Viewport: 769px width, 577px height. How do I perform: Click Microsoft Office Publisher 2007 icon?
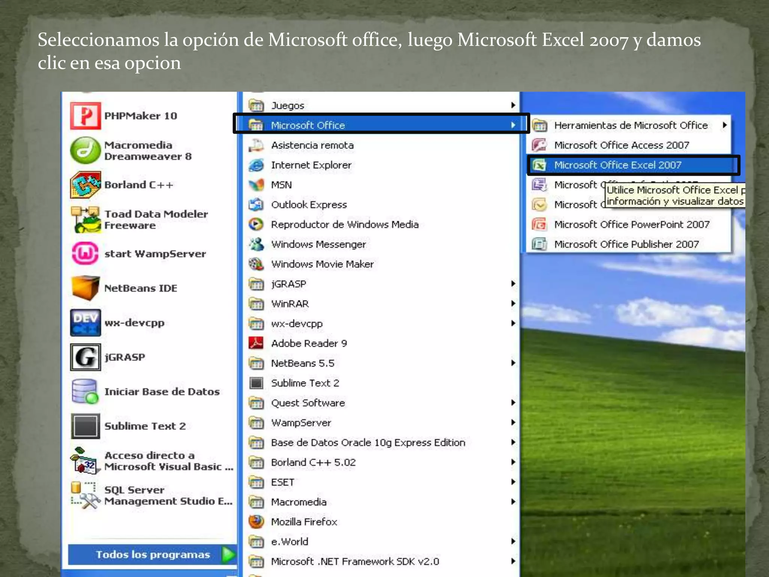point(540,244)
